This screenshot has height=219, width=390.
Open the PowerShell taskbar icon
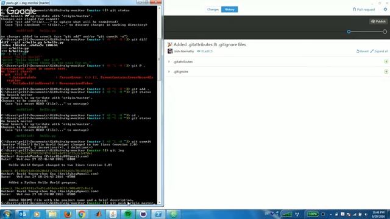pyautogui.click(x=158, y=214)
